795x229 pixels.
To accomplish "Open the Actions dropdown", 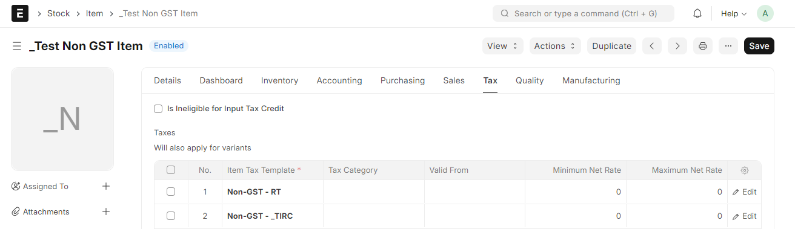I will coord(555,46).
